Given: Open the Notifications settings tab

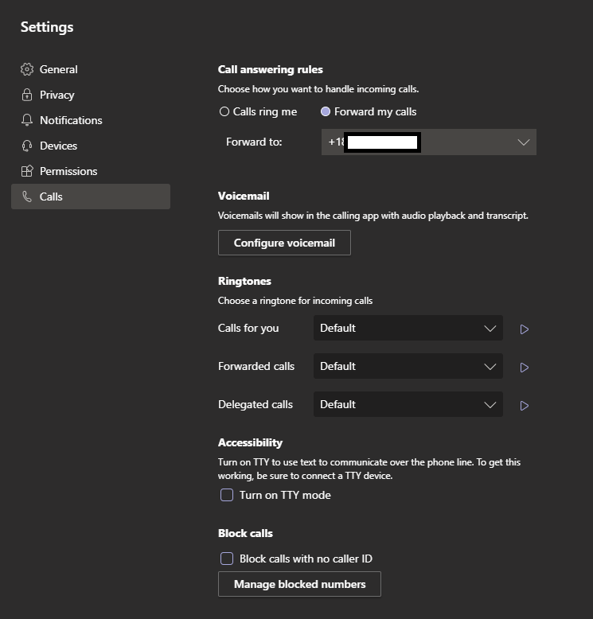Looking at the screenshot, I should (71, 120).
